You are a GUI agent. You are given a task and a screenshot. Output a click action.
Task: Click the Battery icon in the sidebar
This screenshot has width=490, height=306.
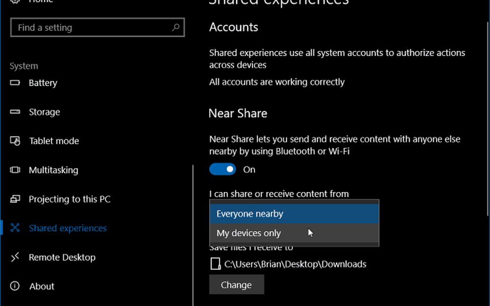pos(15,83)
